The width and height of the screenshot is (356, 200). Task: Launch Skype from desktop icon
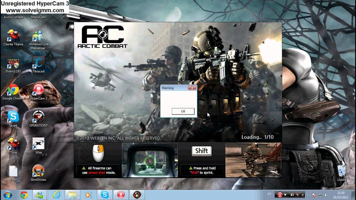click(x=13, y=119)
